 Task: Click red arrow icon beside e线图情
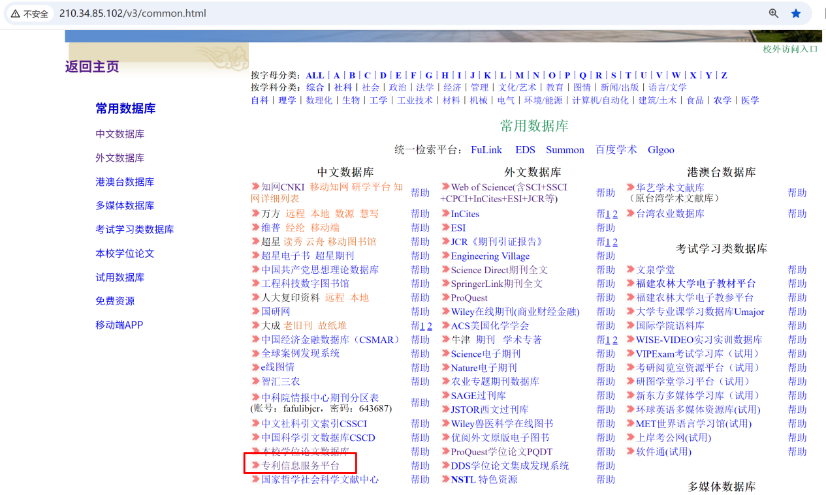point(256,367)
